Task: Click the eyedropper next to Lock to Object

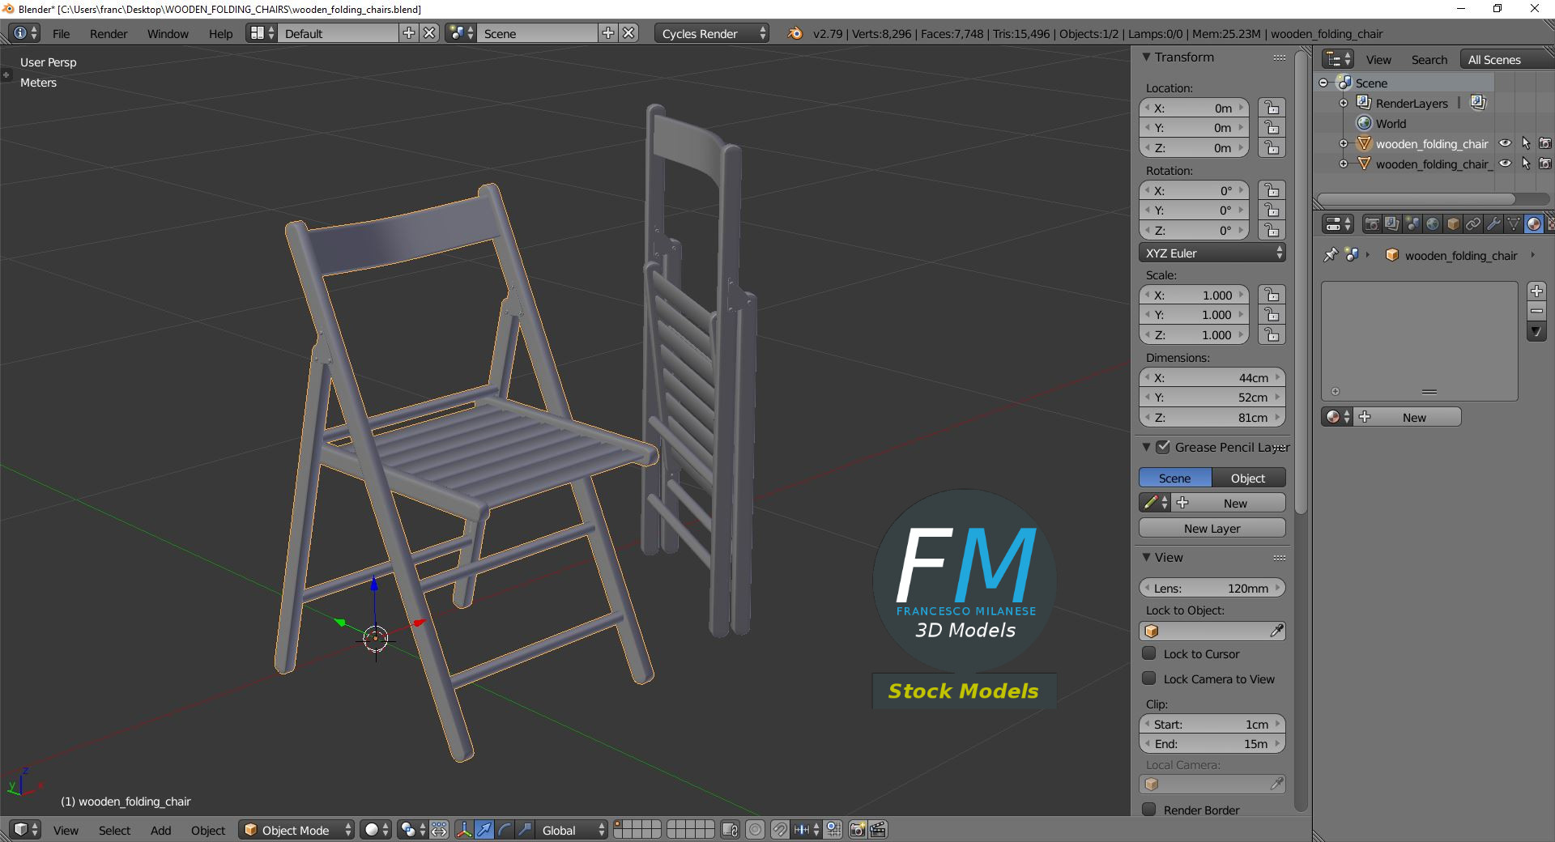Action: tap(1276, 631)
